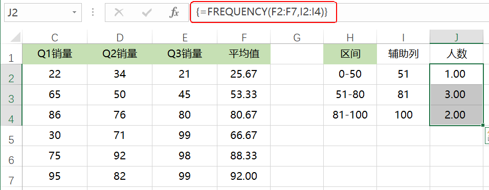Select column C header
Viewport: 489px width, 190px height.
[55, 38]
